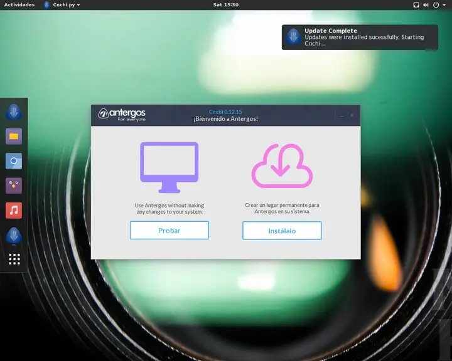Open the clock showing Sat 15:30

(x=226, y=4)
